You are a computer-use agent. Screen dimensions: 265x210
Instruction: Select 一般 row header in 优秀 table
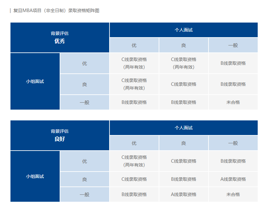pyautogui.click(x=84, y=102)
